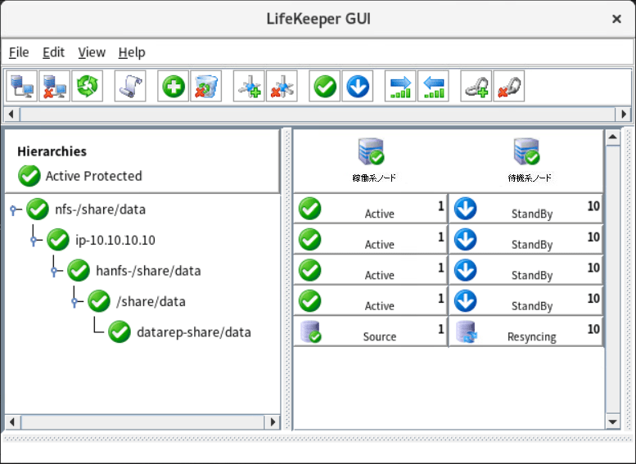Open the View Logs scroll icon
This screenshot has height=464, width=636.
pos(130,86)
